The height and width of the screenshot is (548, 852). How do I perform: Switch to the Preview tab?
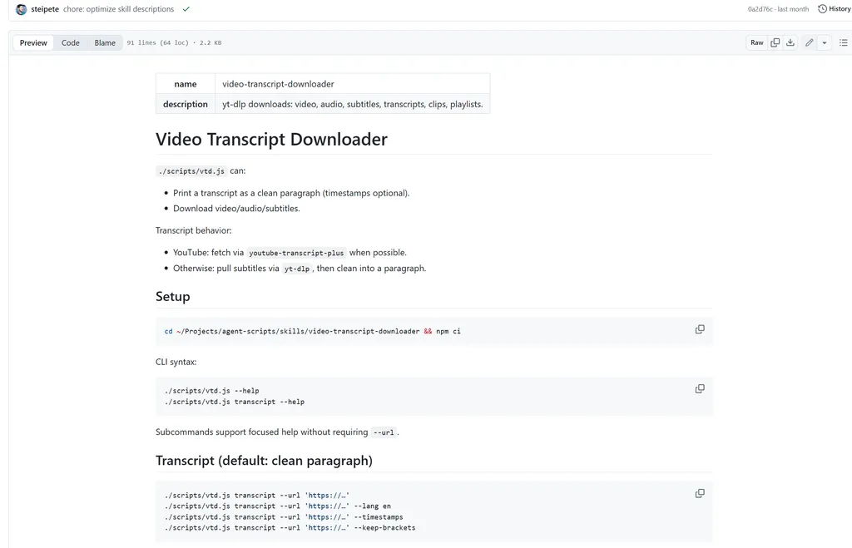point(33,43)
